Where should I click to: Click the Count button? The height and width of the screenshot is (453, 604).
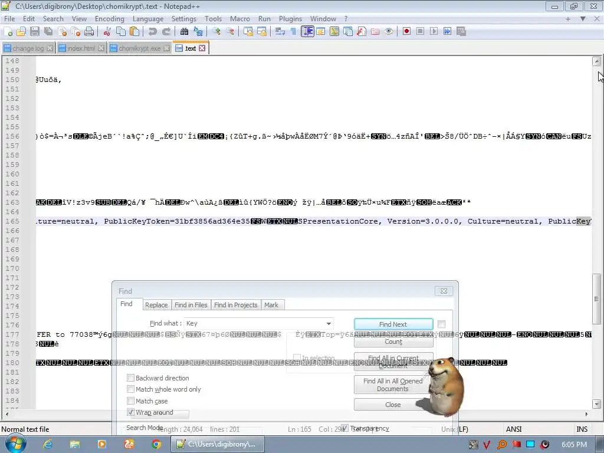(x=393, y=342)
